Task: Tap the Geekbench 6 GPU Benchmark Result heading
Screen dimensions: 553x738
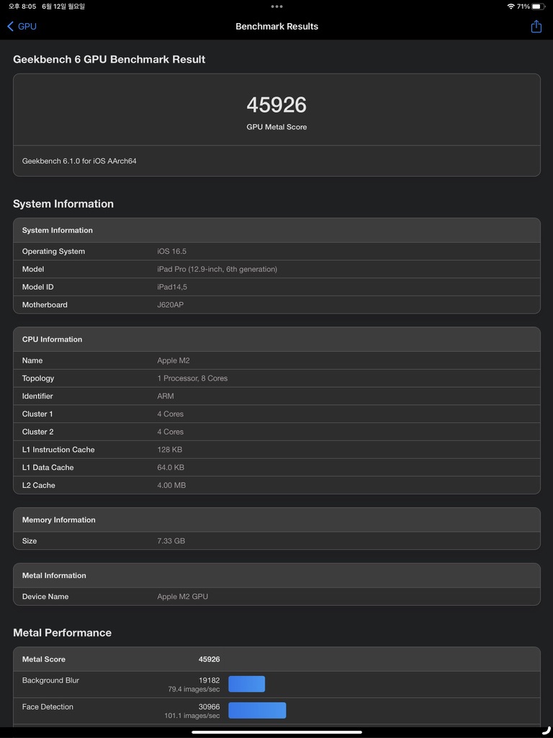Action: click(x=109, y=59)
